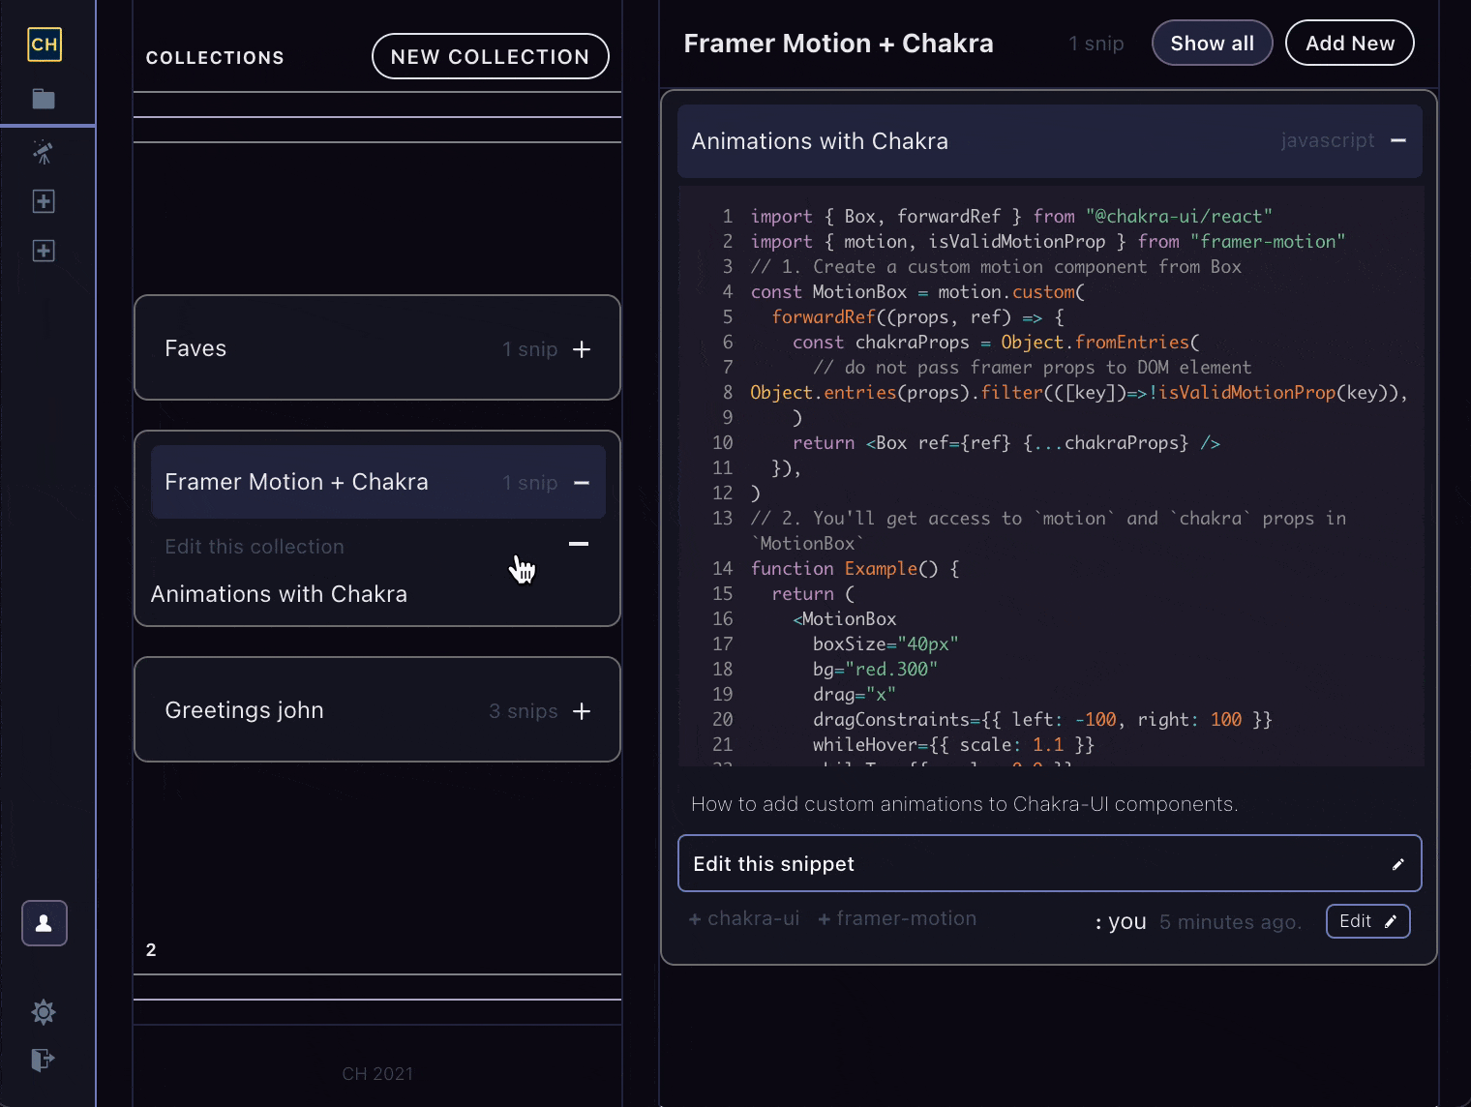The image size is (1471, 1107).
Task: Expand the Faves collection plus icon
Action: [582, 349]
